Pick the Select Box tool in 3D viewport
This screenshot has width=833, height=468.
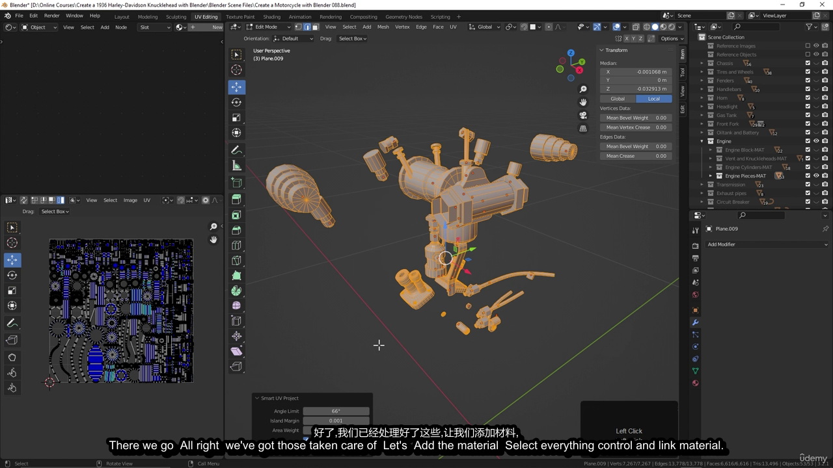[x=236, y=55]
